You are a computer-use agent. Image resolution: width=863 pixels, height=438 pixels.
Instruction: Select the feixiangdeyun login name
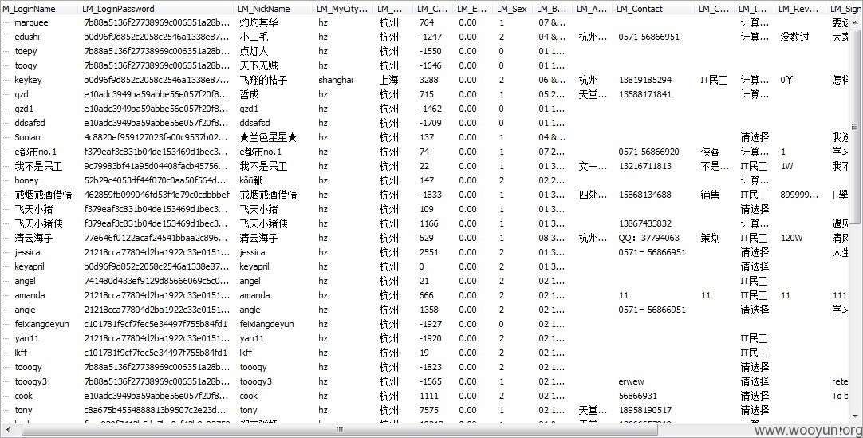[41, 324]
